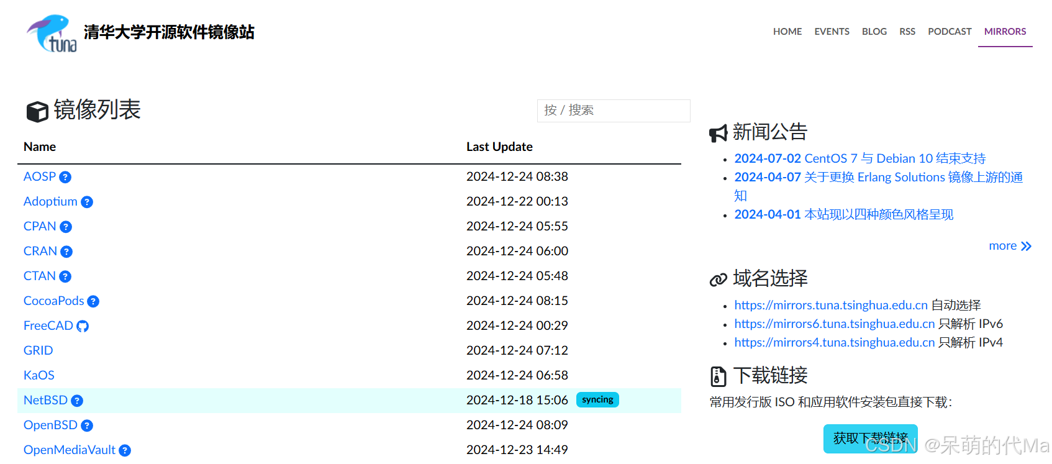Viewport: 1052px width, 464px height.
Task: Open the OpenBSD mirror link
Action: click(50, 425)
